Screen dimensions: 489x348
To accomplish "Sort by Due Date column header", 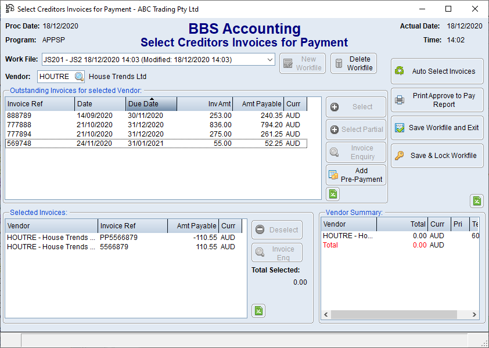I will pos(151,104).
